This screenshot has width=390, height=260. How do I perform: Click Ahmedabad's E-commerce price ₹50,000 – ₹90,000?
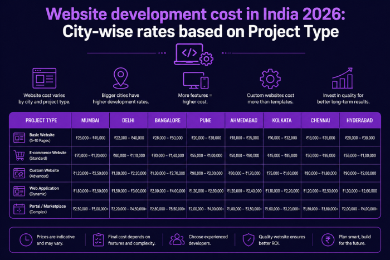tap(244, 155)
